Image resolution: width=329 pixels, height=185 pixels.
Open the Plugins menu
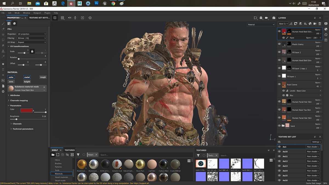point(47,13)
